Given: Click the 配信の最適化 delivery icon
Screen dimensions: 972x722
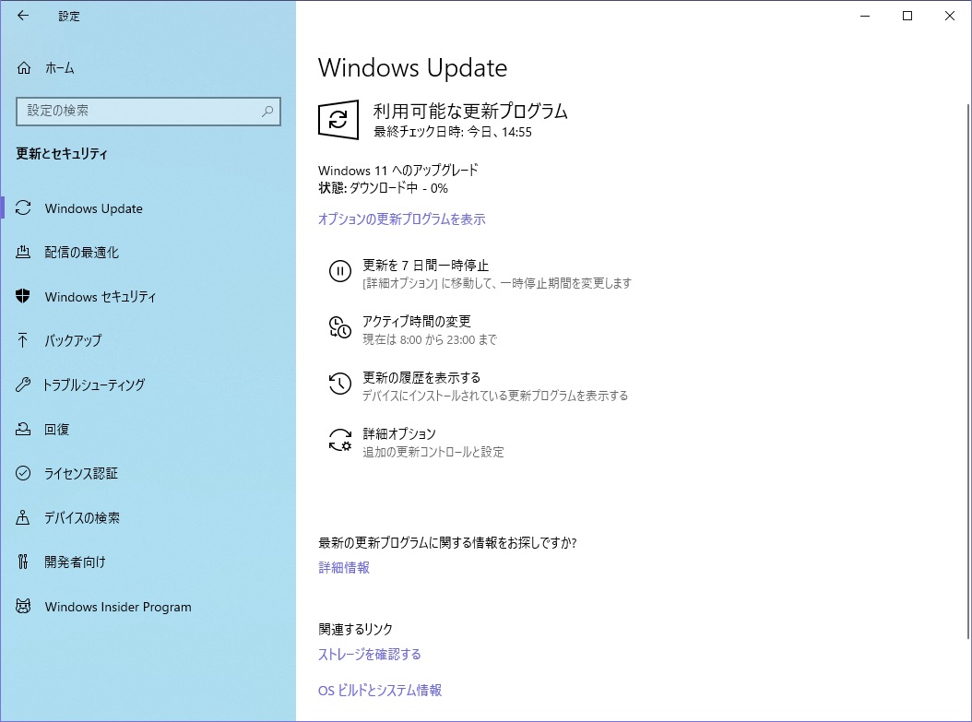Looking at the screenshot, I should [23, 252].
